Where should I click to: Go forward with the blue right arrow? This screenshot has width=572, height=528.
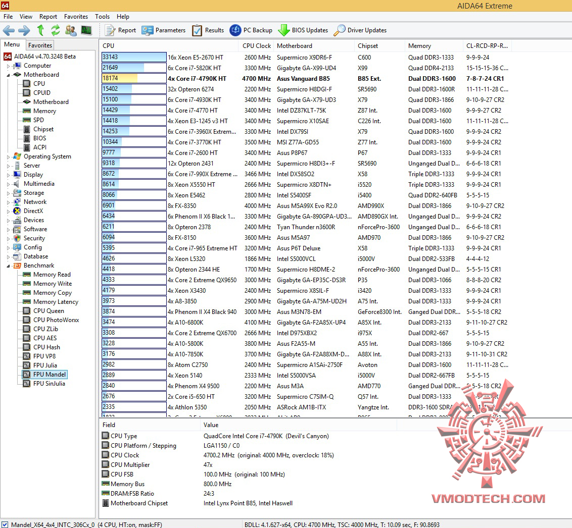24,30
